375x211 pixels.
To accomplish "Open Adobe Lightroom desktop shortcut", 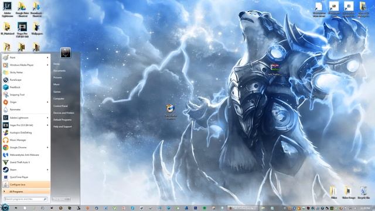I will coord(8,9).
